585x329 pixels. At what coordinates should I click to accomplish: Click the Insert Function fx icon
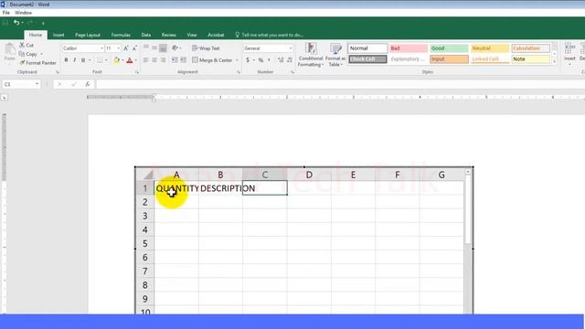point(88,84)
